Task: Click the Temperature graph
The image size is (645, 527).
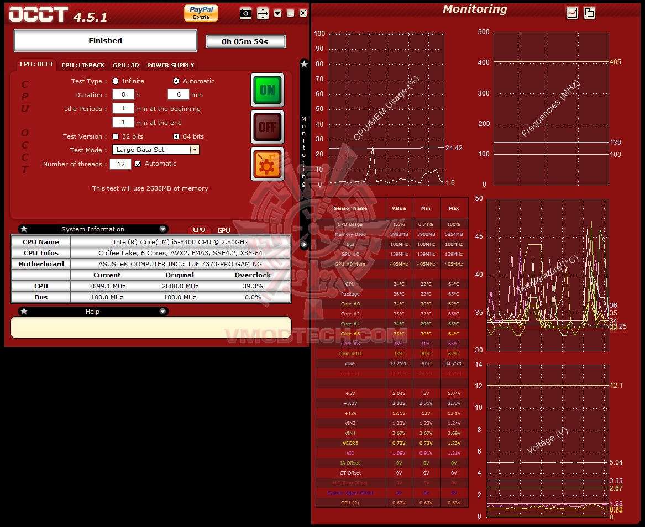Action: coord(548,275)
